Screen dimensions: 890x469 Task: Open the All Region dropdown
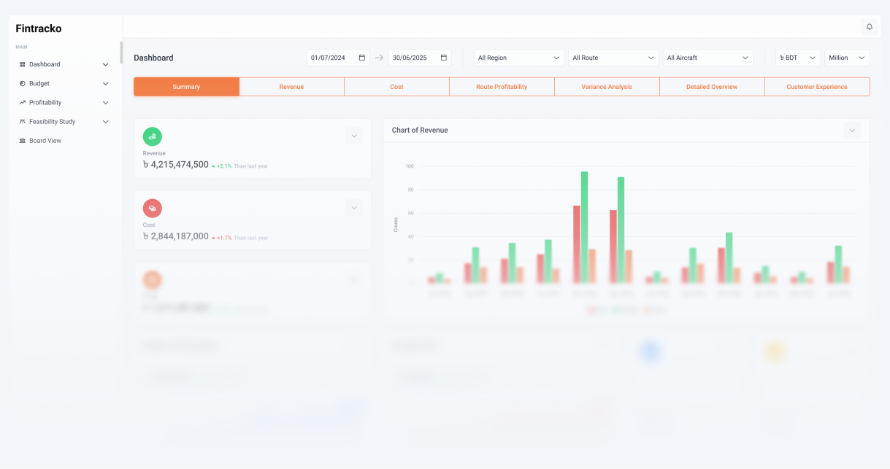(518, 58)
